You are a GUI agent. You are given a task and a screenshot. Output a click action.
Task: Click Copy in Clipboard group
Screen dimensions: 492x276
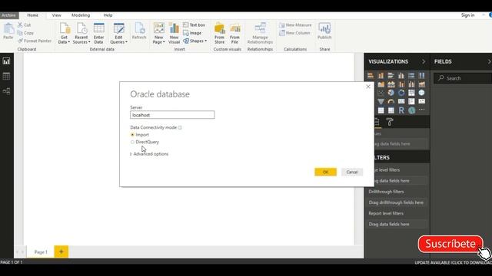[x=25, y=33]
